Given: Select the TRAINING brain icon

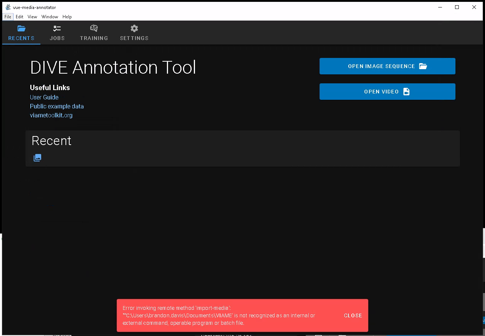Looking at the screenshot, I should click(x=94, y=28).
